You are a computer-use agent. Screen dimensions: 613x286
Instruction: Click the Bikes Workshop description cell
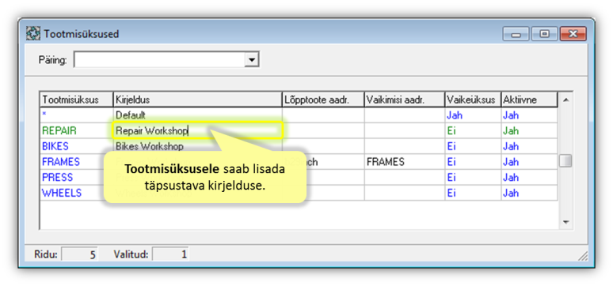(x=198, y=146)
